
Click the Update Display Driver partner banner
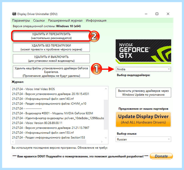click(x=143, y=119)
